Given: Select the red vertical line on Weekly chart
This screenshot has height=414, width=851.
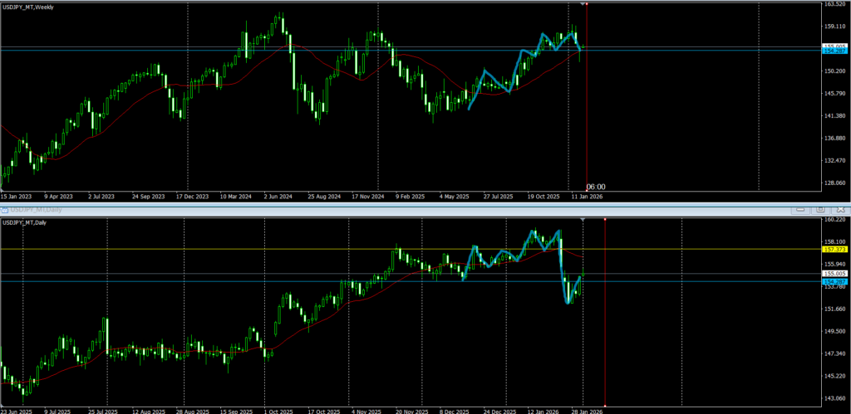Looking at the screenshot, I should 588,124.
